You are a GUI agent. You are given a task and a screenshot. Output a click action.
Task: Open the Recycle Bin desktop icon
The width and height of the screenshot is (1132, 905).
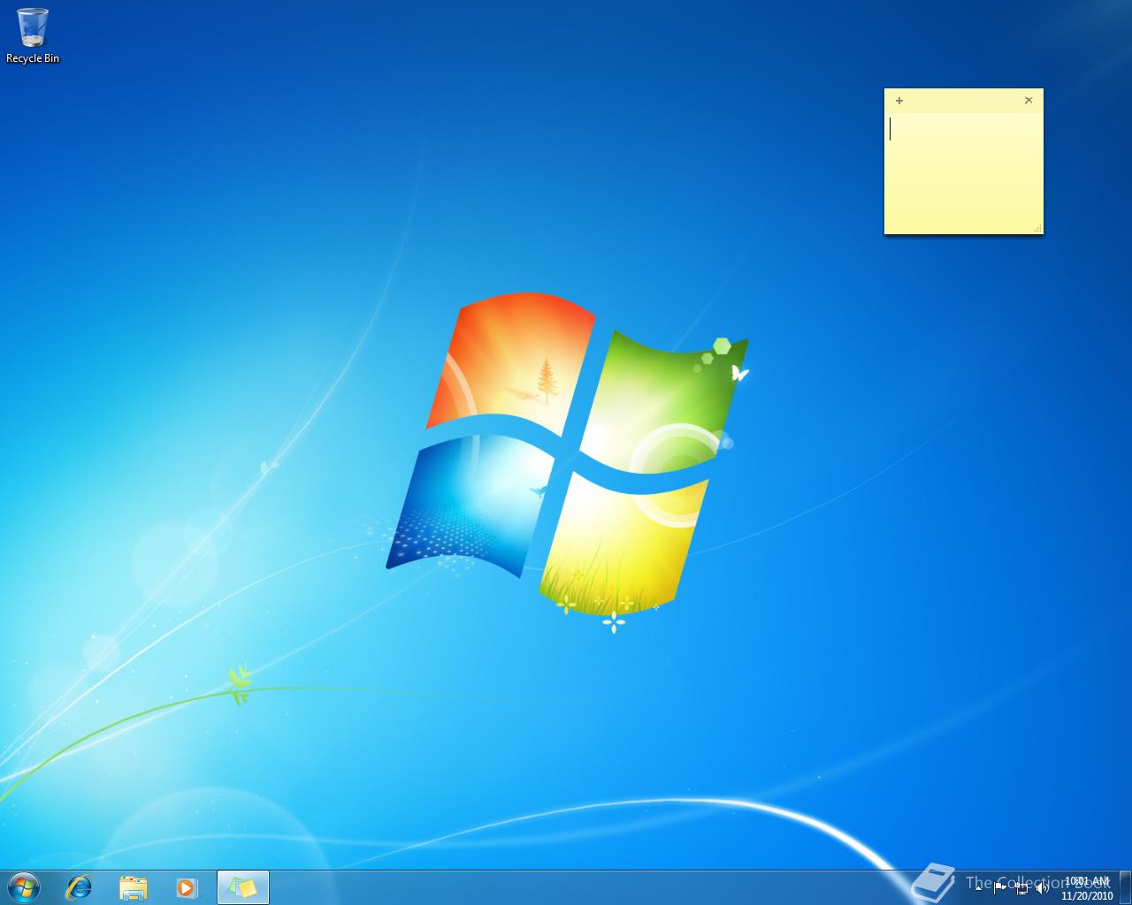click(33, 36)
